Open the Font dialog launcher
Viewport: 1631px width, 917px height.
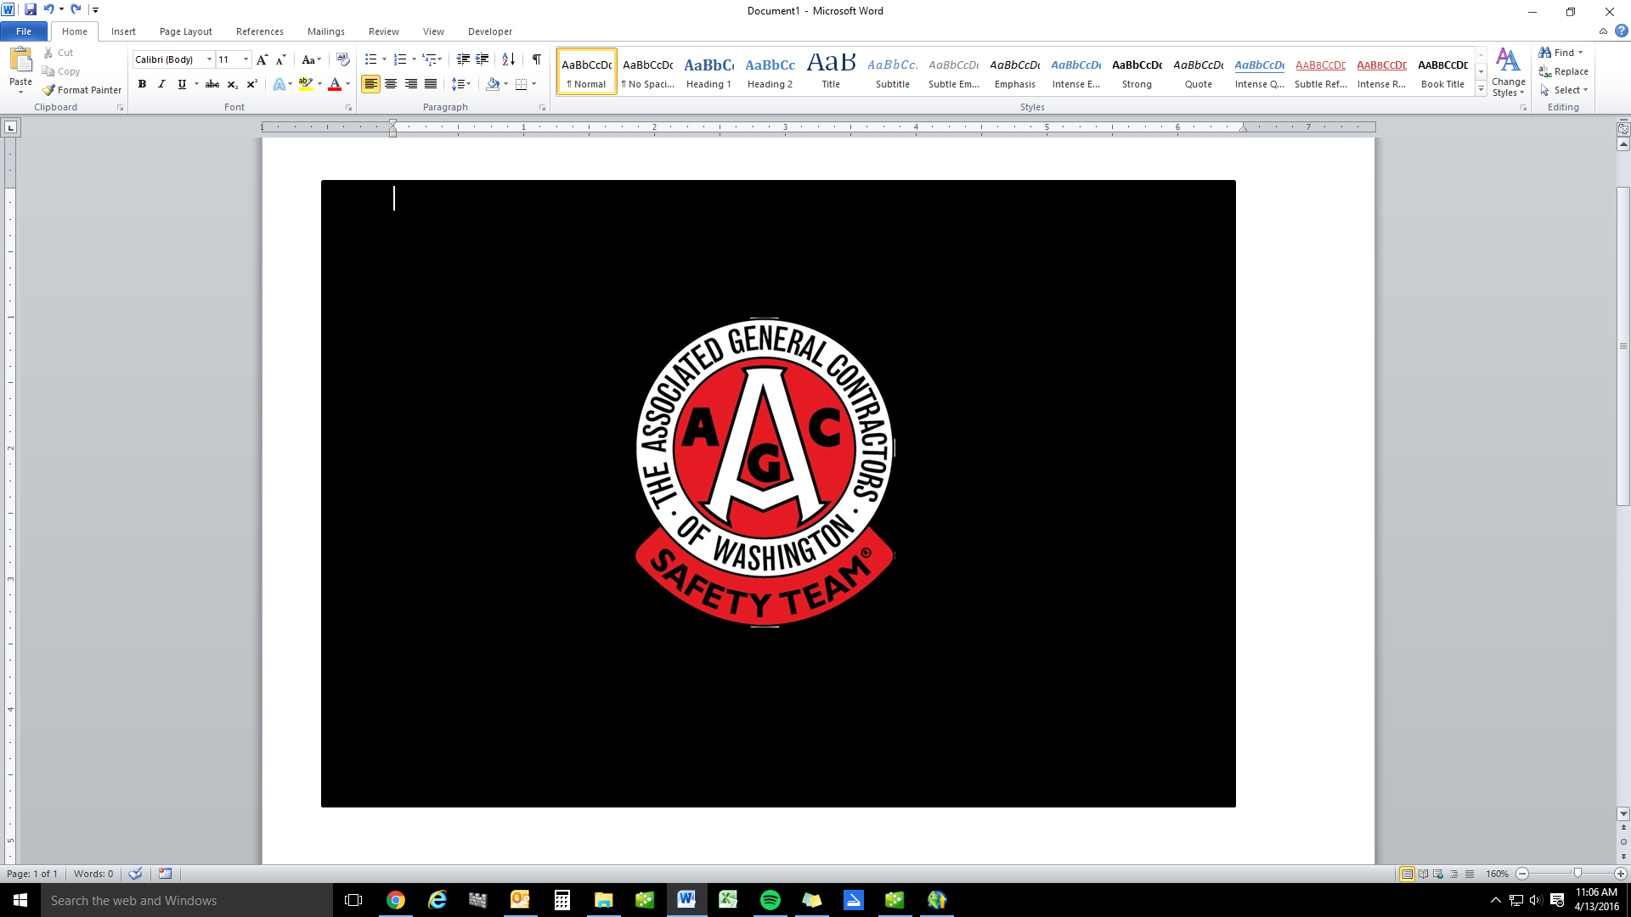click(348, 108)
